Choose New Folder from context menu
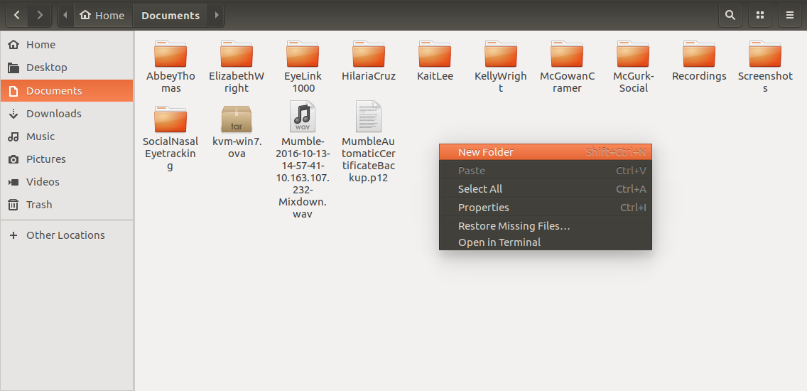Screen dimensions: 807x391 [x=486, y=152]
